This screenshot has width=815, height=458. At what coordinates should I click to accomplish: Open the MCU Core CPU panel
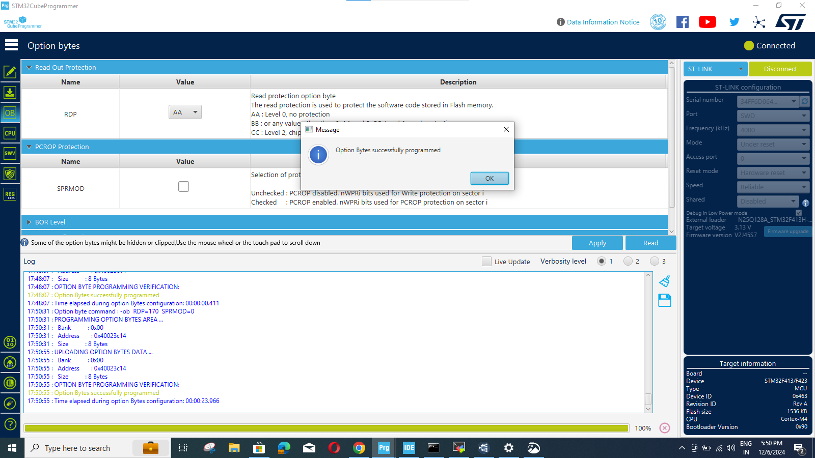point(10,133)
